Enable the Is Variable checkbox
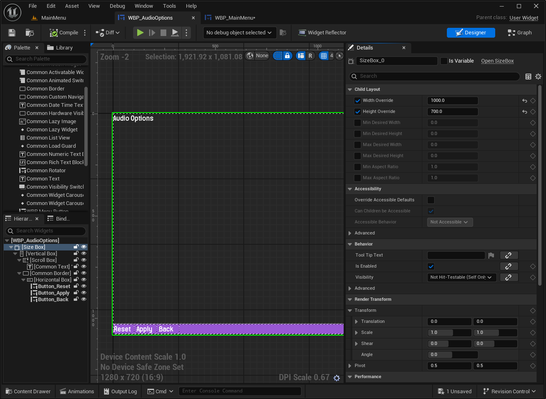Screen dimensions: 546x399 point(444,61)
